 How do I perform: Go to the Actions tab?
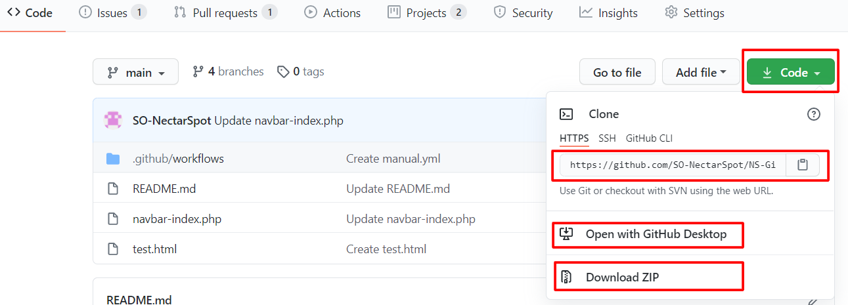(x=332, y=13)
